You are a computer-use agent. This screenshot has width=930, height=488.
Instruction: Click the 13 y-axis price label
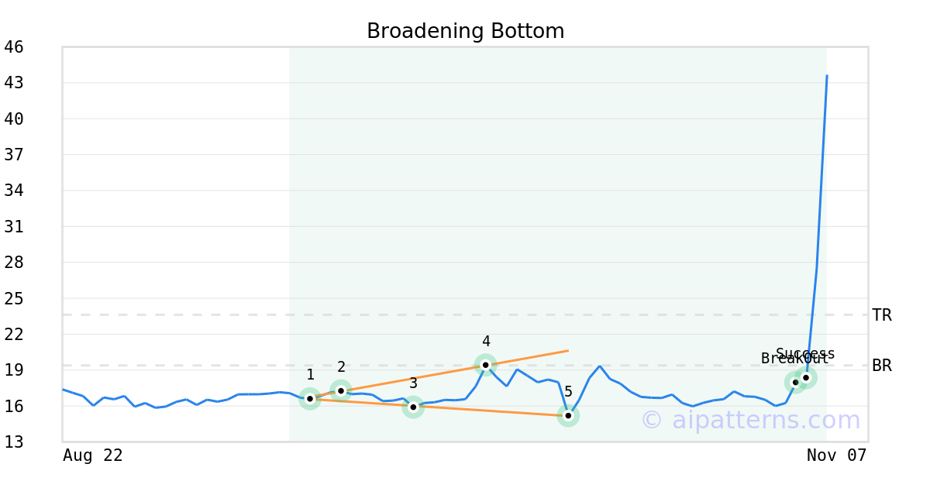click(x=14, y=442)
